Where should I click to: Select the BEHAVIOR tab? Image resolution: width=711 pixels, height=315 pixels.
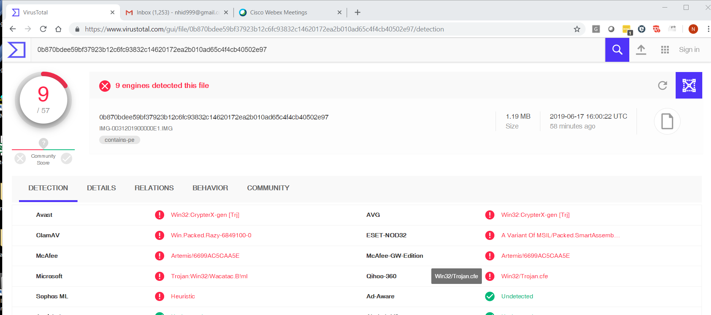(210, 188)
